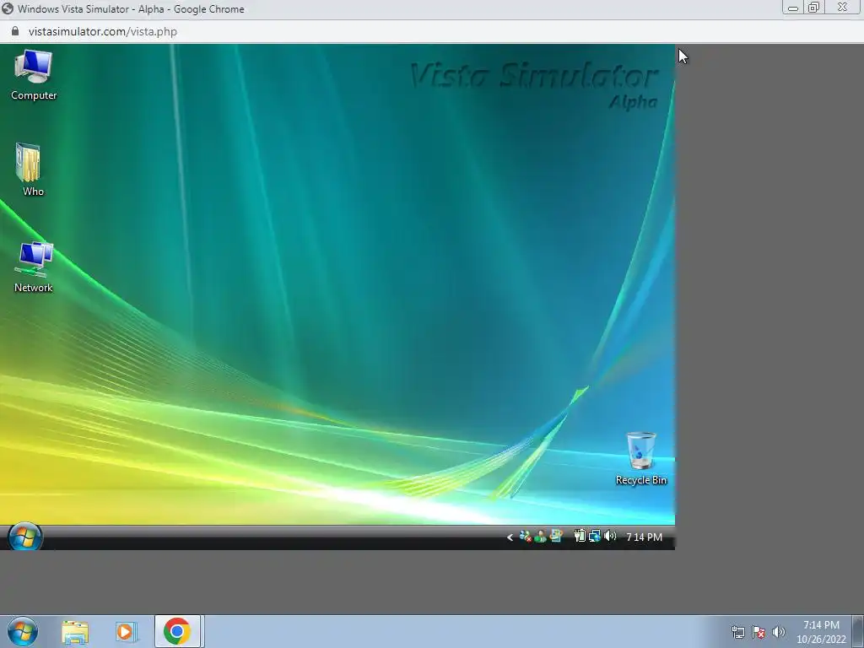
Task: Launch Windows Media Player from taskbar
Action: 127,632
